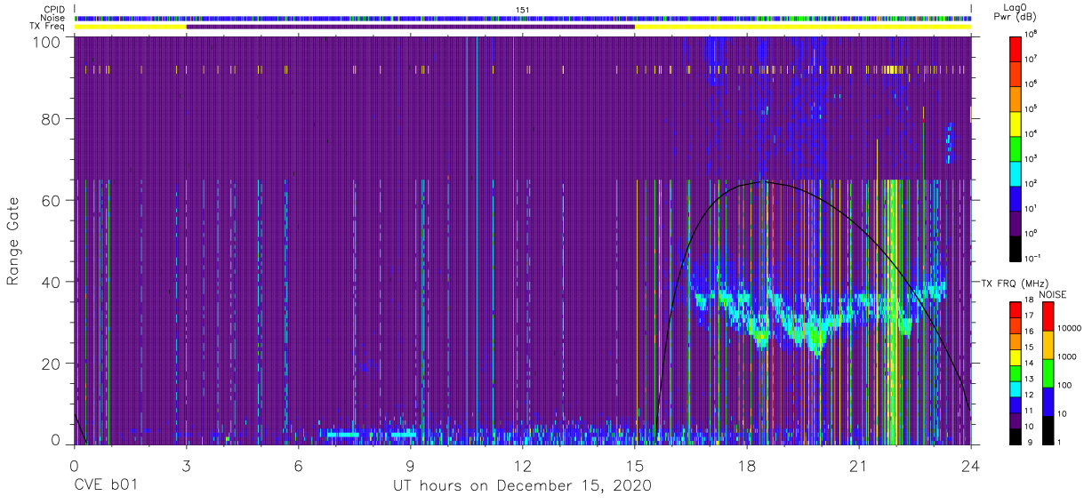Click TX FRQ colorbar tick label '14'

[x=1031, y=363]
